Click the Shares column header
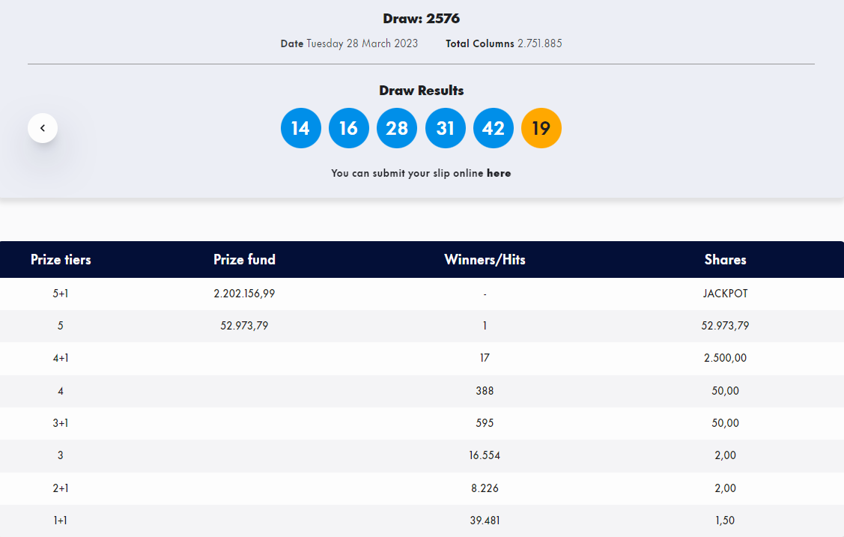The height and width of the screenshot is (537, 844). (725, 260)
